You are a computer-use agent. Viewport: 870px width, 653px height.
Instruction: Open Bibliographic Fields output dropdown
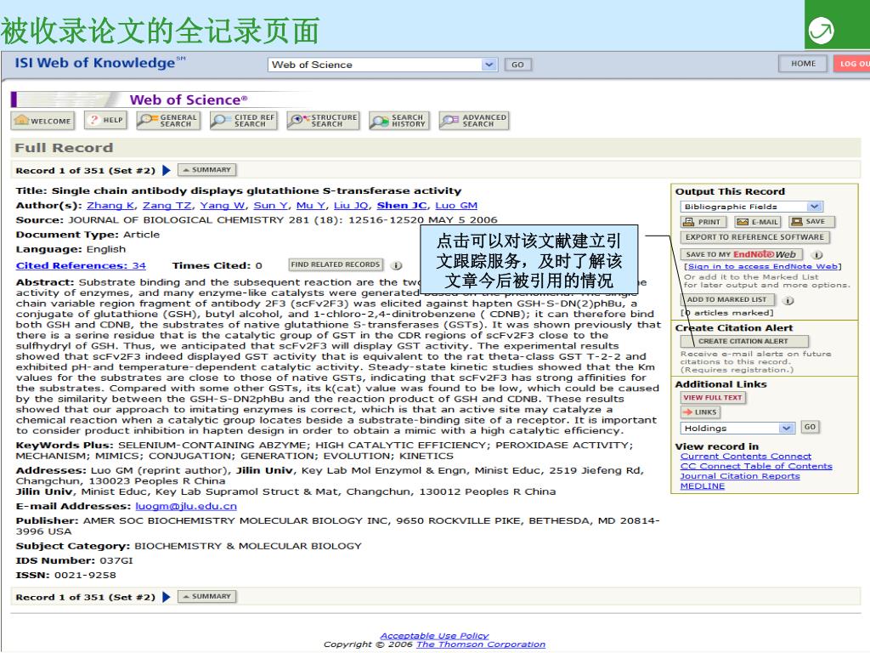click(751, 207)
